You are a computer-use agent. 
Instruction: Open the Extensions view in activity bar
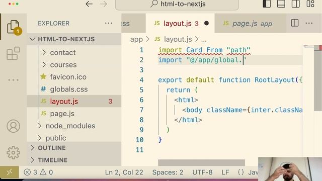14,53
